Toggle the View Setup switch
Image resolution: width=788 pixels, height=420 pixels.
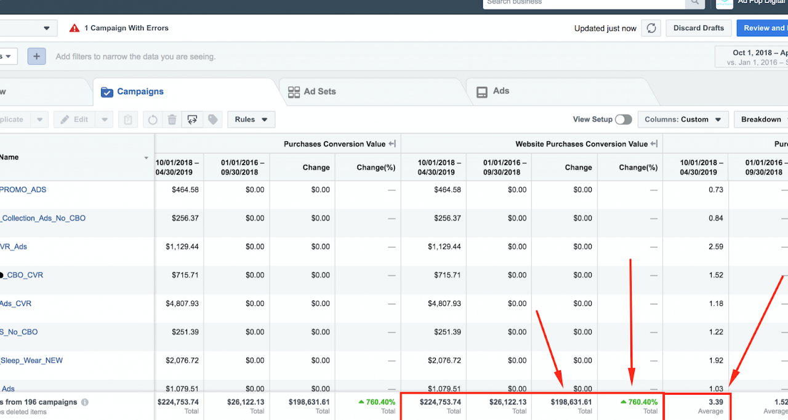[x=623, y=119]
